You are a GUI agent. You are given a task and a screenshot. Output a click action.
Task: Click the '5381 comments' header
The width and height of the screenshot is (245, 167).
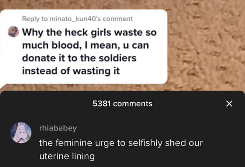point(123,104)
